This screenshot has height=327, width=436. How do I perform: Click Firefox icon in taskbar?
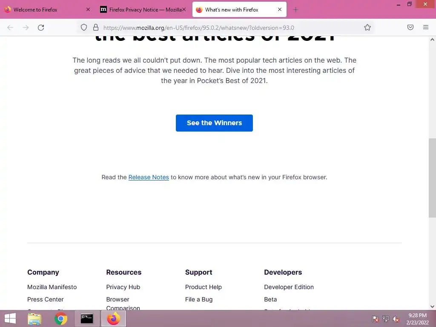pyautogui.click(x=113, y=318)
